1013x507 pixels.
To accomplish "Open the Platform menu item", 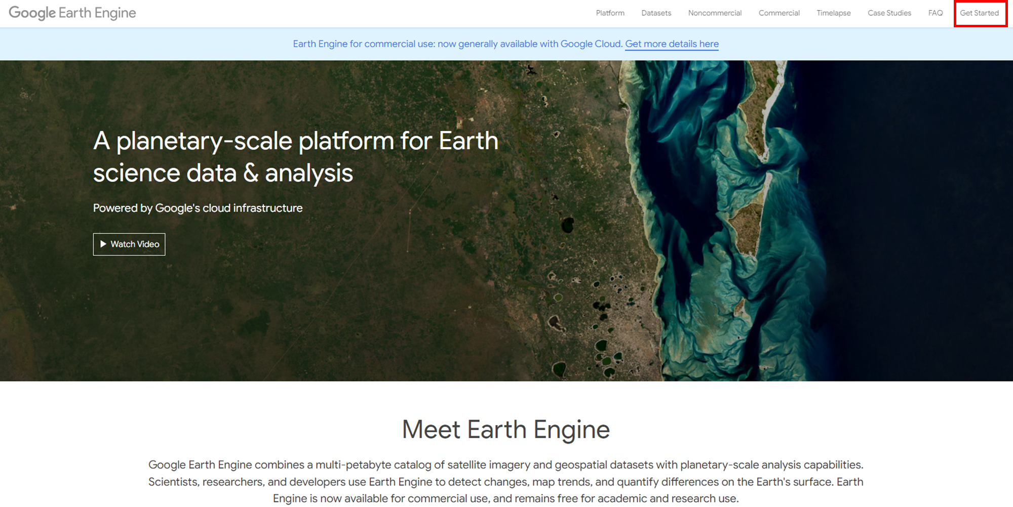I will click(x=610, y=13).
